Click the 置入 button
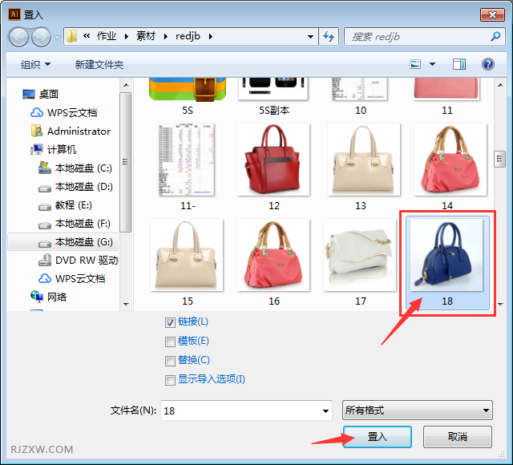This screenshot has height=465, width=513. pos(378,436)
